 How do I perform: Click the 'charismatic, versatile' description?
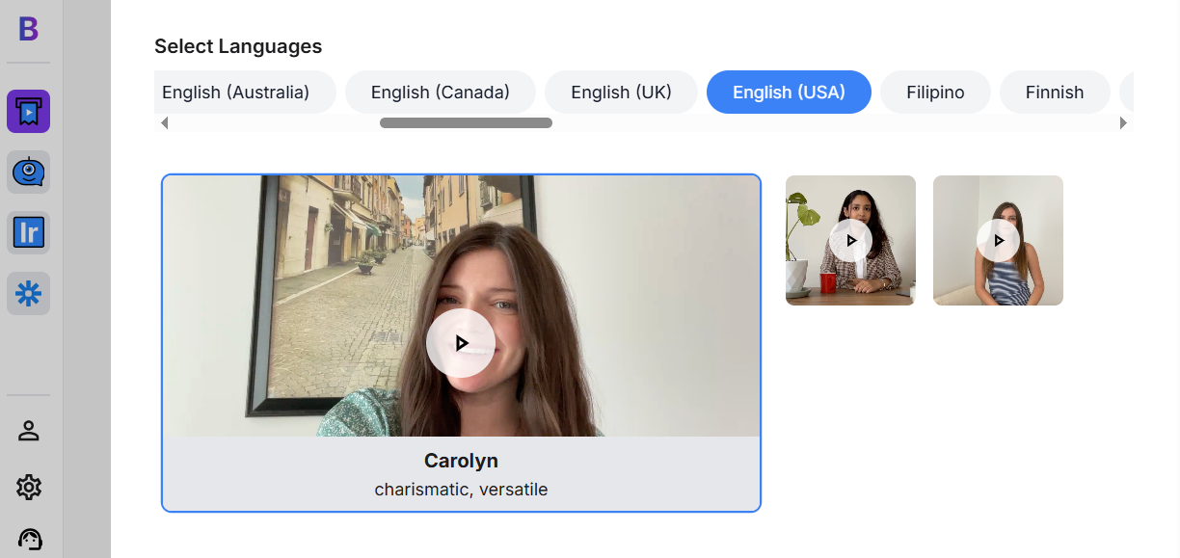click(x=461, y=490)
